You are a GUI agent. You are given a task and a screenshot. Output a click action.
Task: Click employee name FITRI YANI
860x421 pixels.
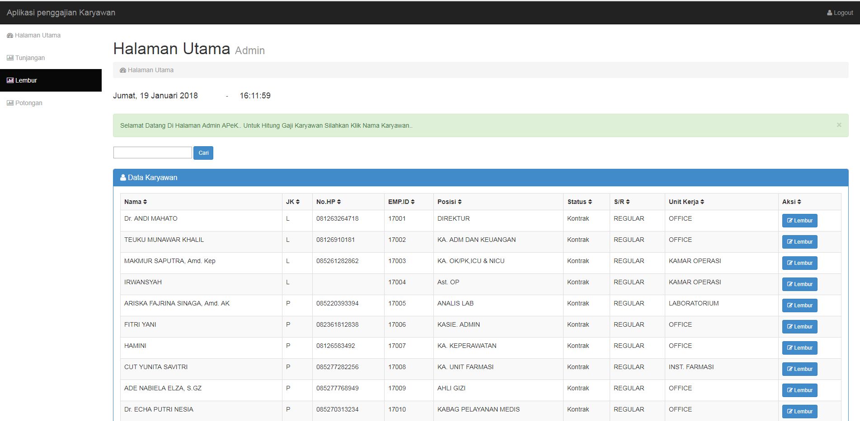coord(140,324)
